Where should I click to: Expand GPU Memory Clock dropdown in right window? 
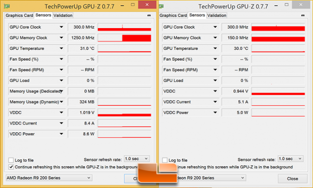215,38
